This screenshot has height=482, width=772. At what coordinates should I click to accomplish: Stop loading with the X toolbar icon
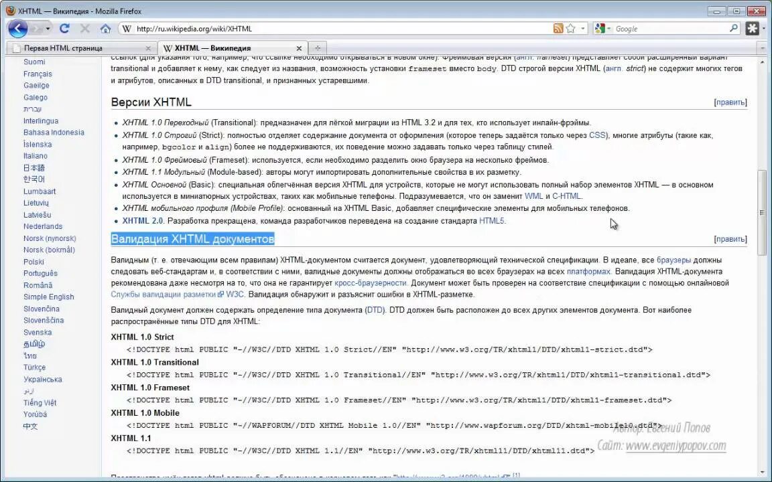pos(84,29)
